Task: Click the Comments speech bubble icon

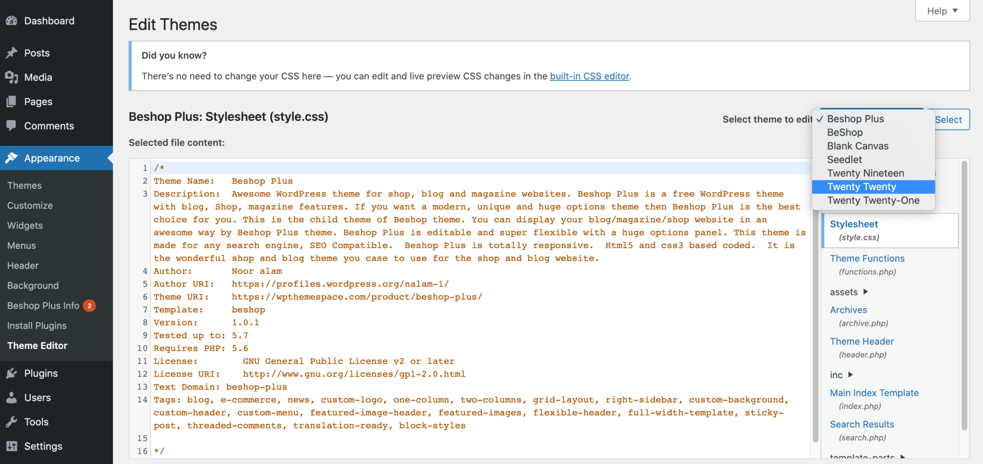Action: tap(12, 126)
